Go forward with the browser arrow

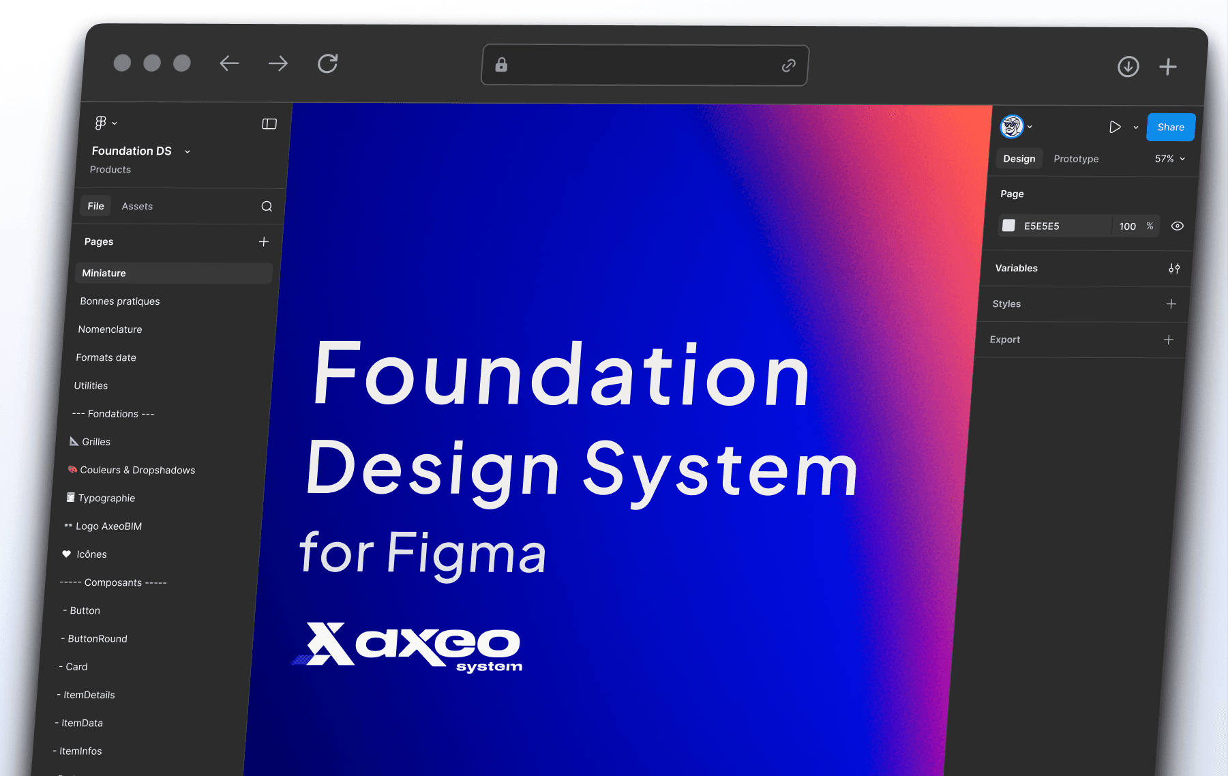(x=278, y=64)
